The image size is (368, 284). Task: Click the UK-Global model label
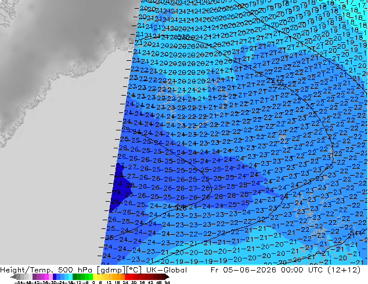pyautogui.click(x=167, y=270)
